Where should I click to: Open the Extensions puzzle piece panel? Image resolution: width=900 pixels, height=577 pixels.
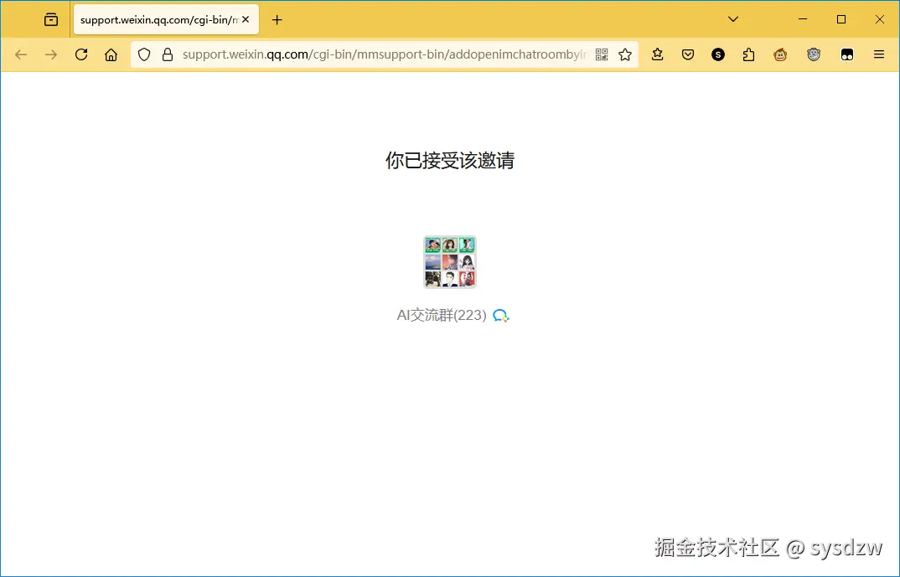tap(748, 54)
